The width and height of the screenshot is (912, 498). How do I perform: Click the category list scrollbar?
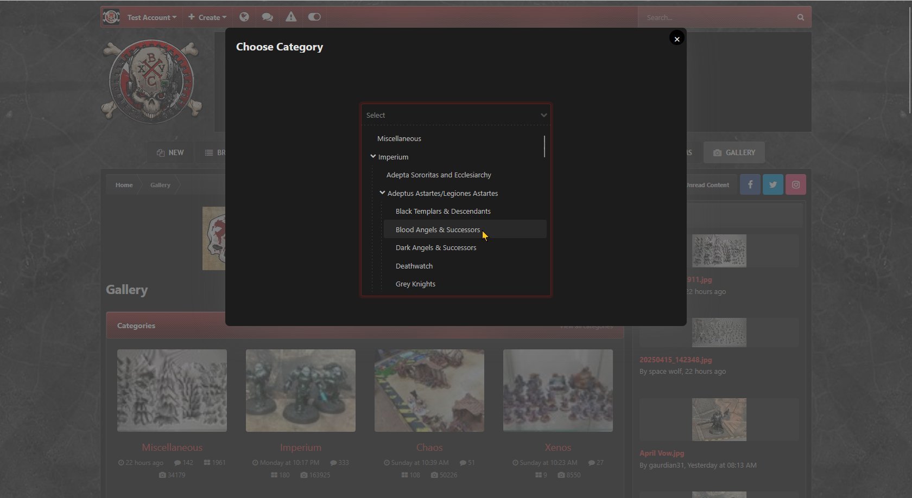click(544, 147)
